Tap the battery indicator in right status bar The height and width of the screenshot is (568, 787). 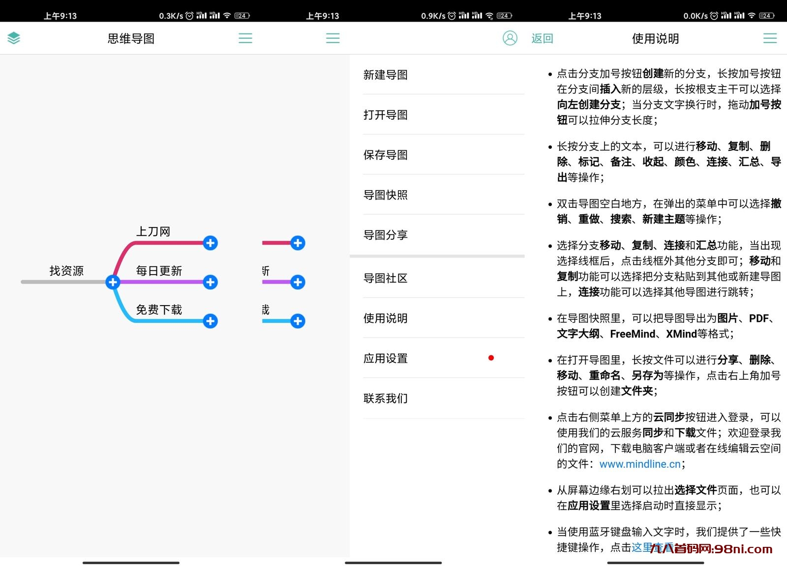click(x=767, y=15)
